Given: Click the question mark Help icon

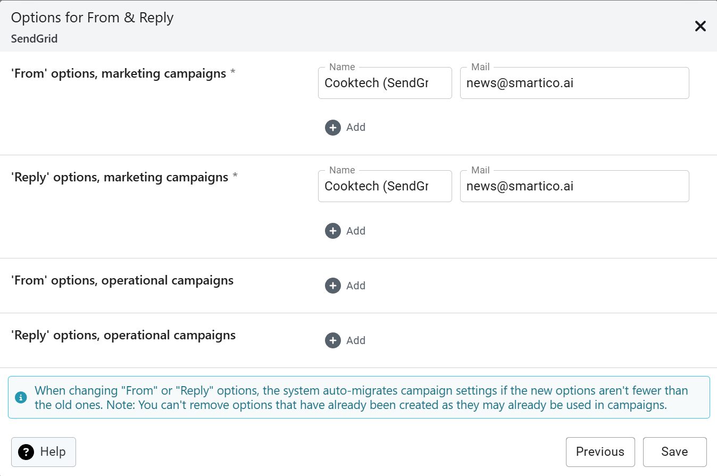Looking at the screenshot, I should (26, 452).
